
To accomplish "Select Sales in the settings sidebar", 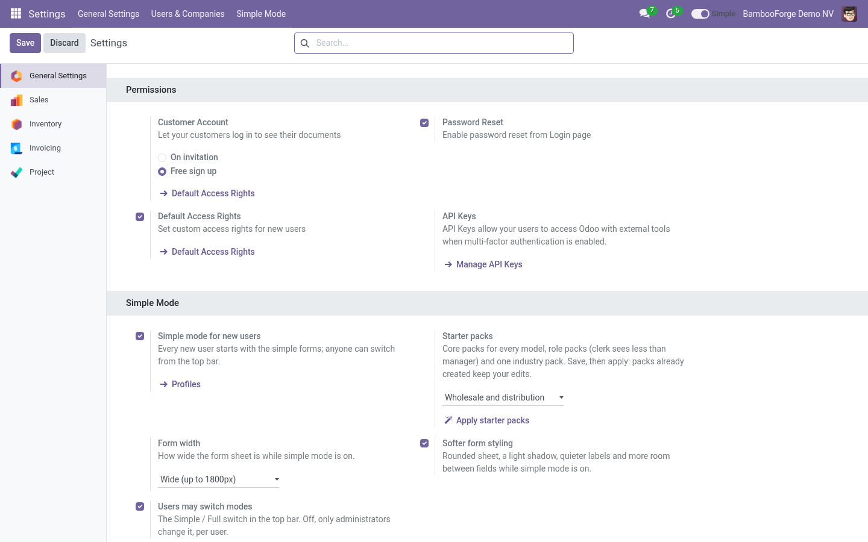I will click(53, 100).
